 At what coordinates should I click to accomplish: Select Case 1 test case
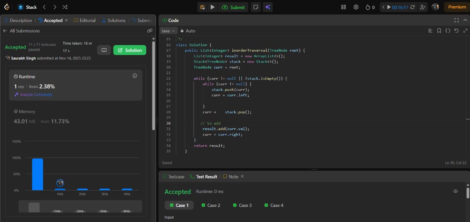(x=179, y=205)
